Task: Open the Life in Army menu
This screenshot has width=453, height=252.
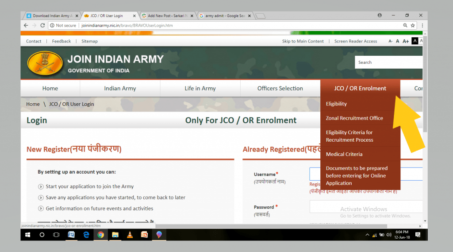Action: pos(200,88)
